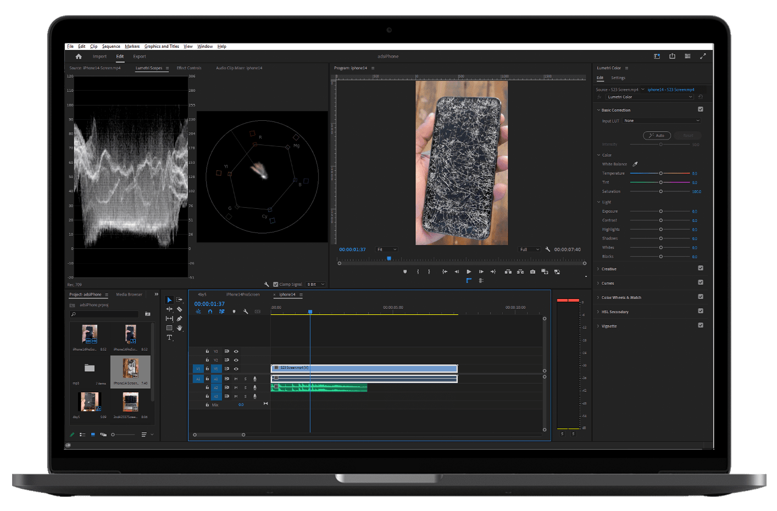Select the Hand tool

179,328
